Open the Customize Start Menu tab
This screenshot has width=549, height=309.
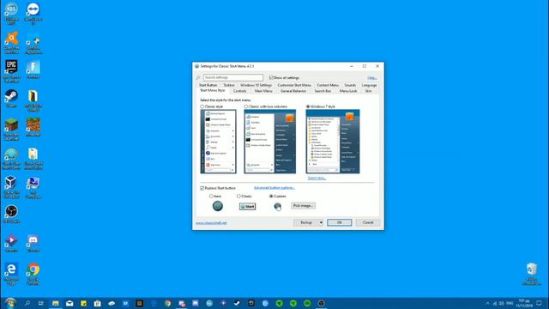pyautogui.click(x=294, y=85)
